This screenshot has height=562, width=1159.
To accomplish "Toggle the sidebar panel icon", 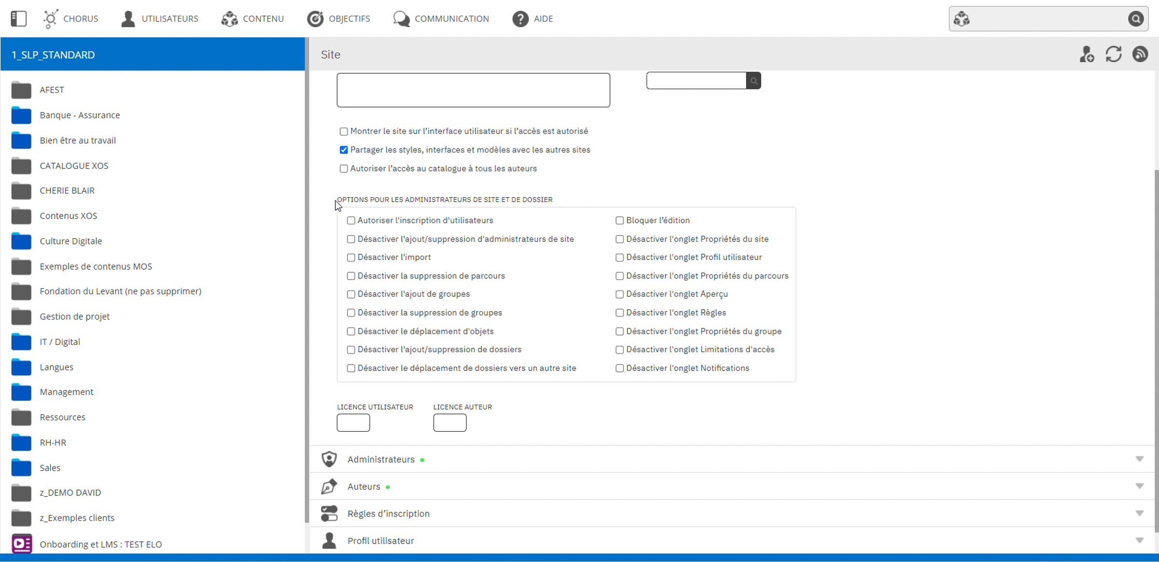I will click(18, 19).
